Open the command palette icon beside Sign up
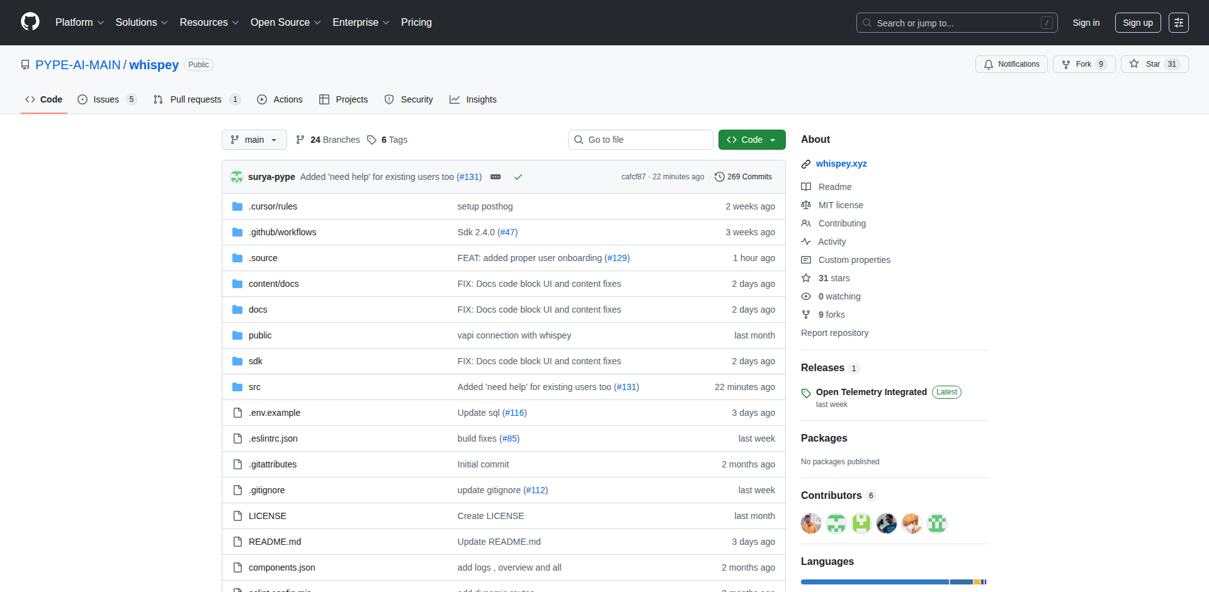Viewport: 1209px width, 592px height. click(x=1179, y=23)
